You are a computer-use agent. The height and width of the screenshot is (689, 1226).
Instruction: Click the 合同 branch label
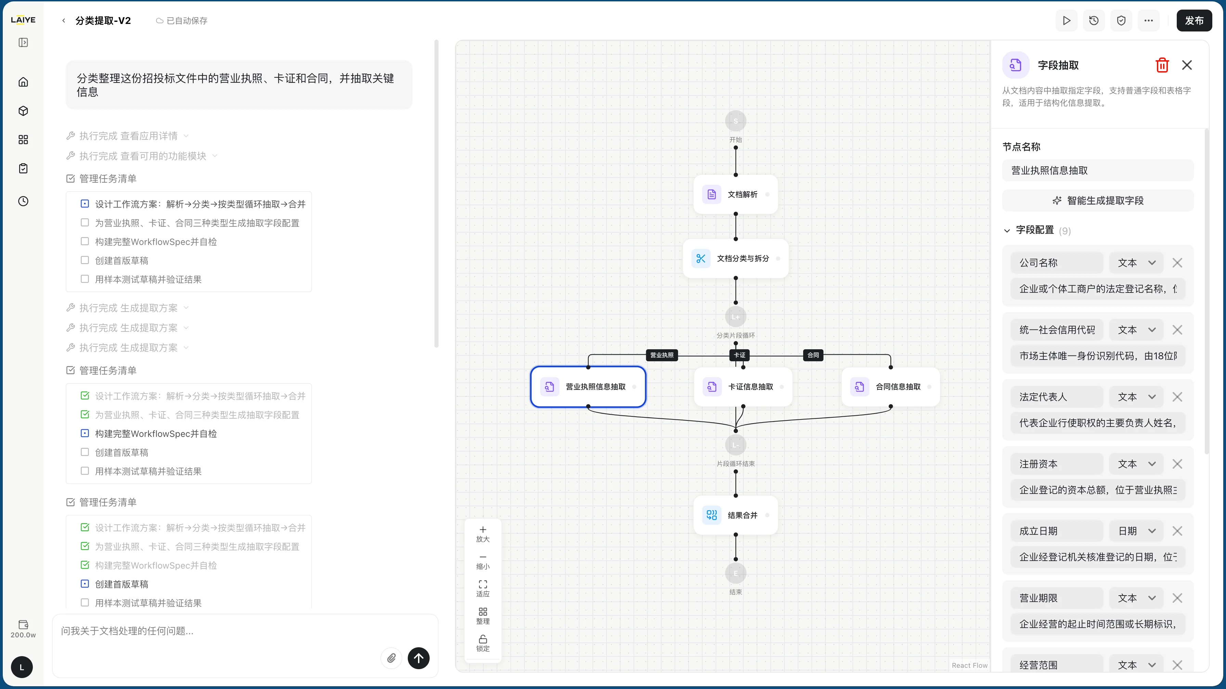pos(813,355)
